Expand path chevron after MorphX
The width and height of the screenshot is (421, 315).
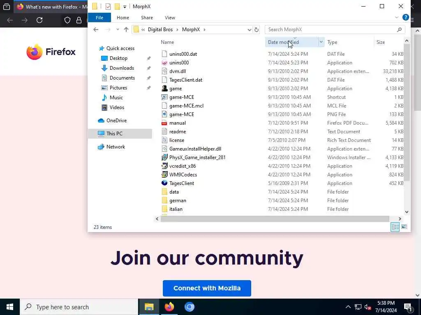point(204,30)
